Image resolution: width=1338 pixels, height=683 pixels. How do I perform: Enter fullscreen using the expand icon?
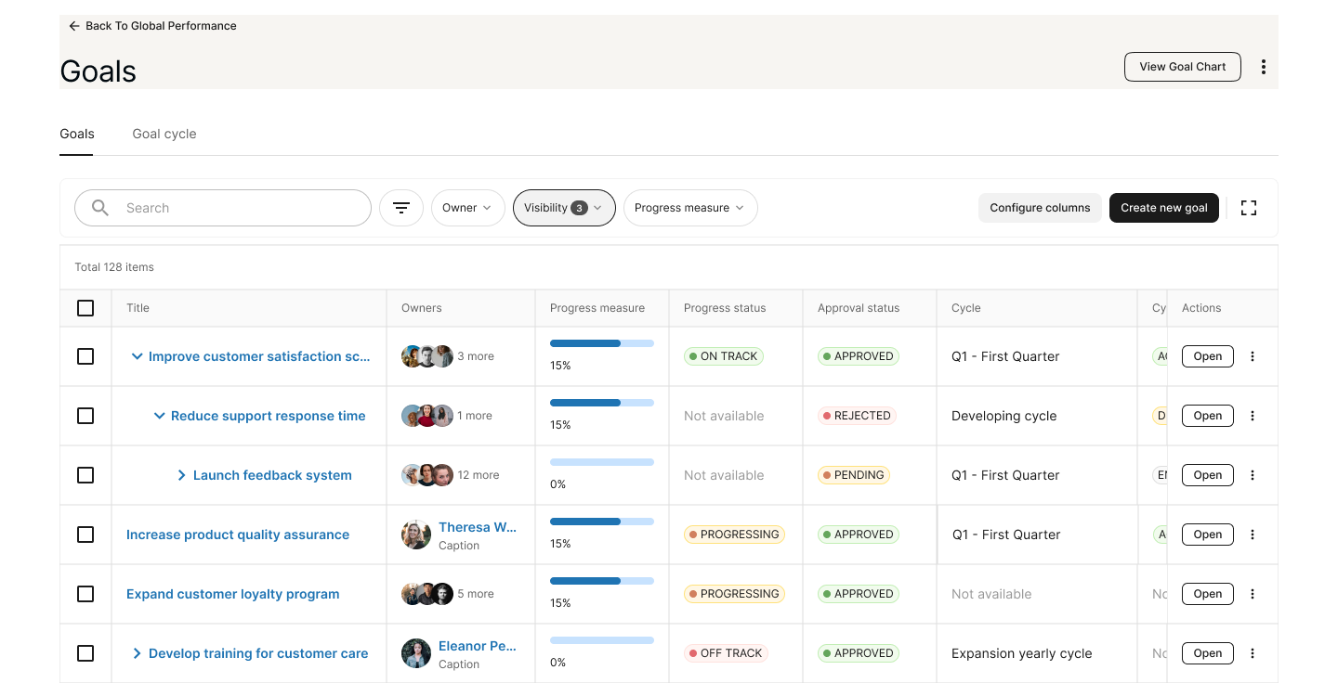1248,208
